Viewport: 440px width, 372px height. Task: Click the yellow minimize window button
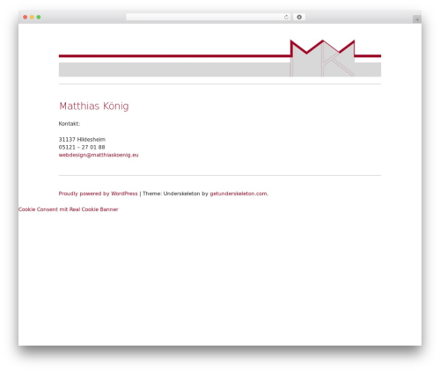(32, 18)
